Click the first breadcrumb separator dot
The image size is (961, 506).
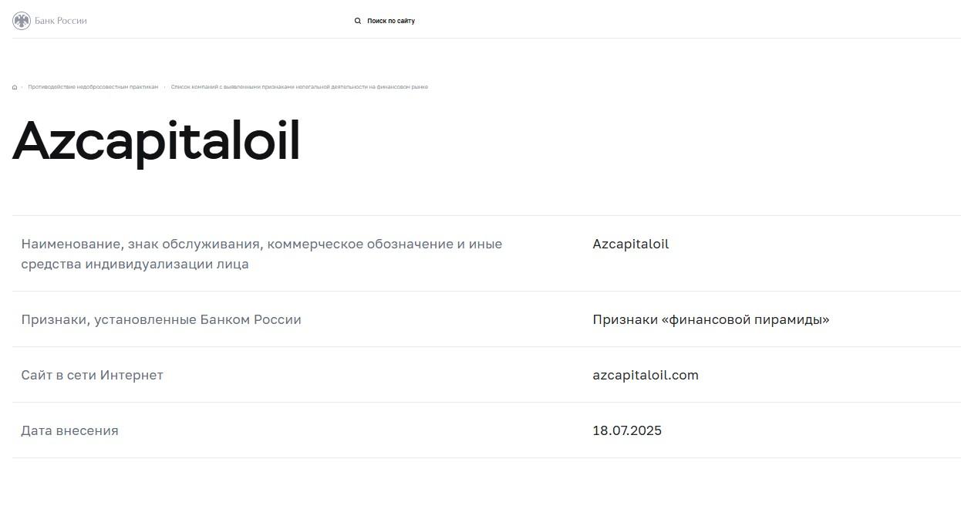(21, 87)
